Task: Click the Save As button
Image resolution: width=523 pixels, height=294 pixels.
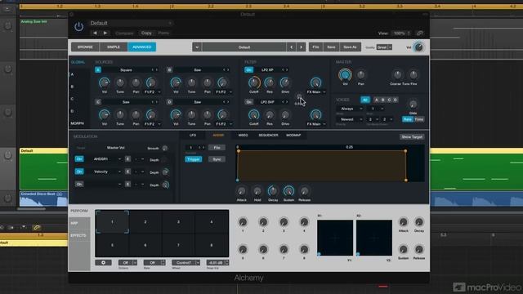Action: coord(350,47)
